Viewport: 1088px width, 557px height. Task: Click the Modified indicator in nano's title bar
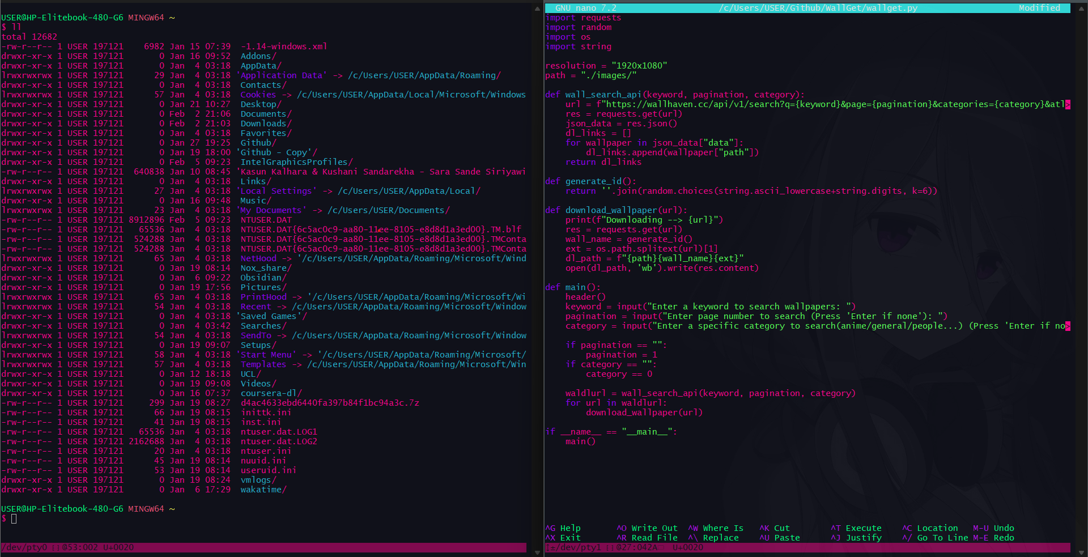tap(1039, 8)
